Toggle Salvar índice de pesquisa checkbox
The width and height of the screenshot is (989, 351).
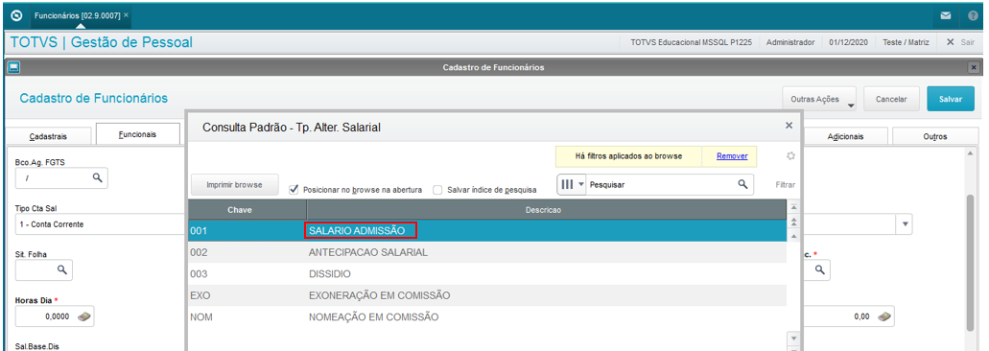coord(437,189)
